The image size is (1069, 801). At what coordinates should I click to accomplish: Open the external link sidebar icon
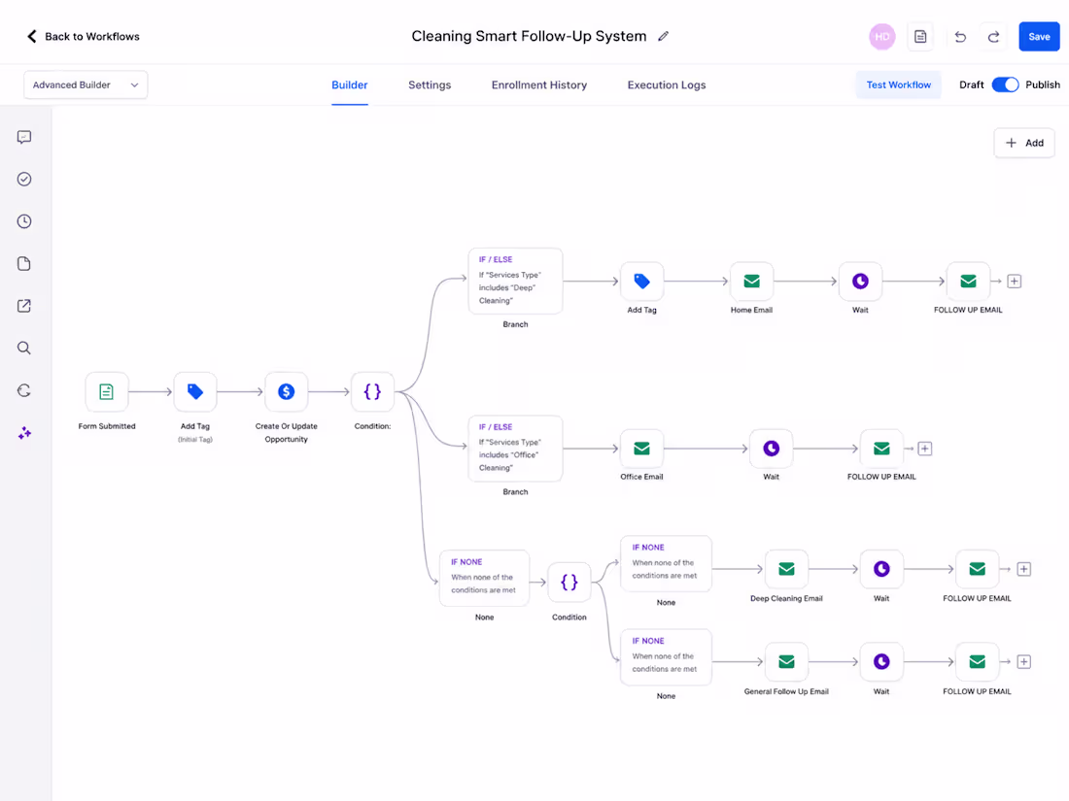pyautogui.click(x=24, y=306)
